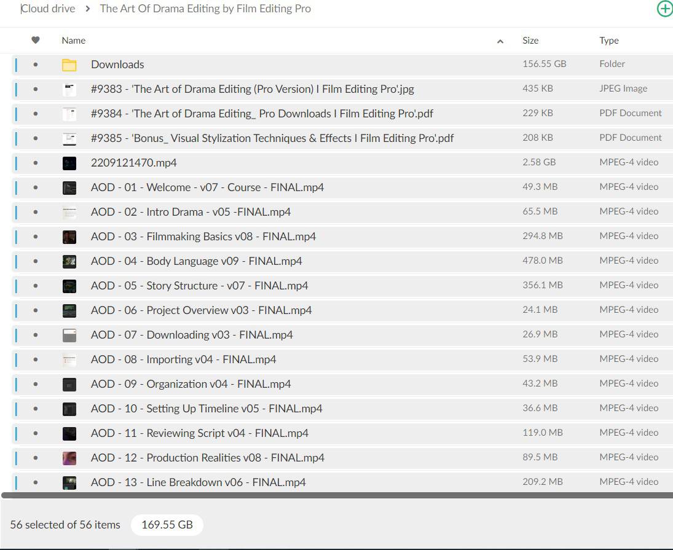Open the Downloads folder icon
This screenshot has height=550, width=673.
pyautogui.click(x=70, y=64)
